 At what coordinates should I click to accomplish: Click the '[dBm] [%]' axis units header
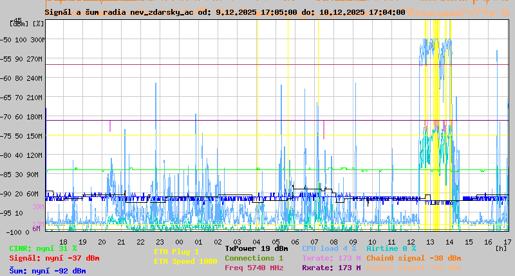point(27,24)
